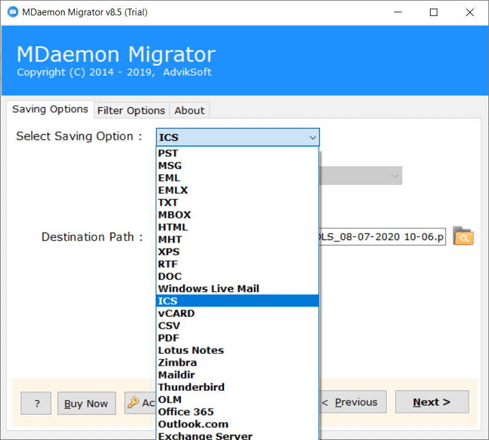
Task: Click the folder browse icon for destination path
Action: [x=463, y=236]
